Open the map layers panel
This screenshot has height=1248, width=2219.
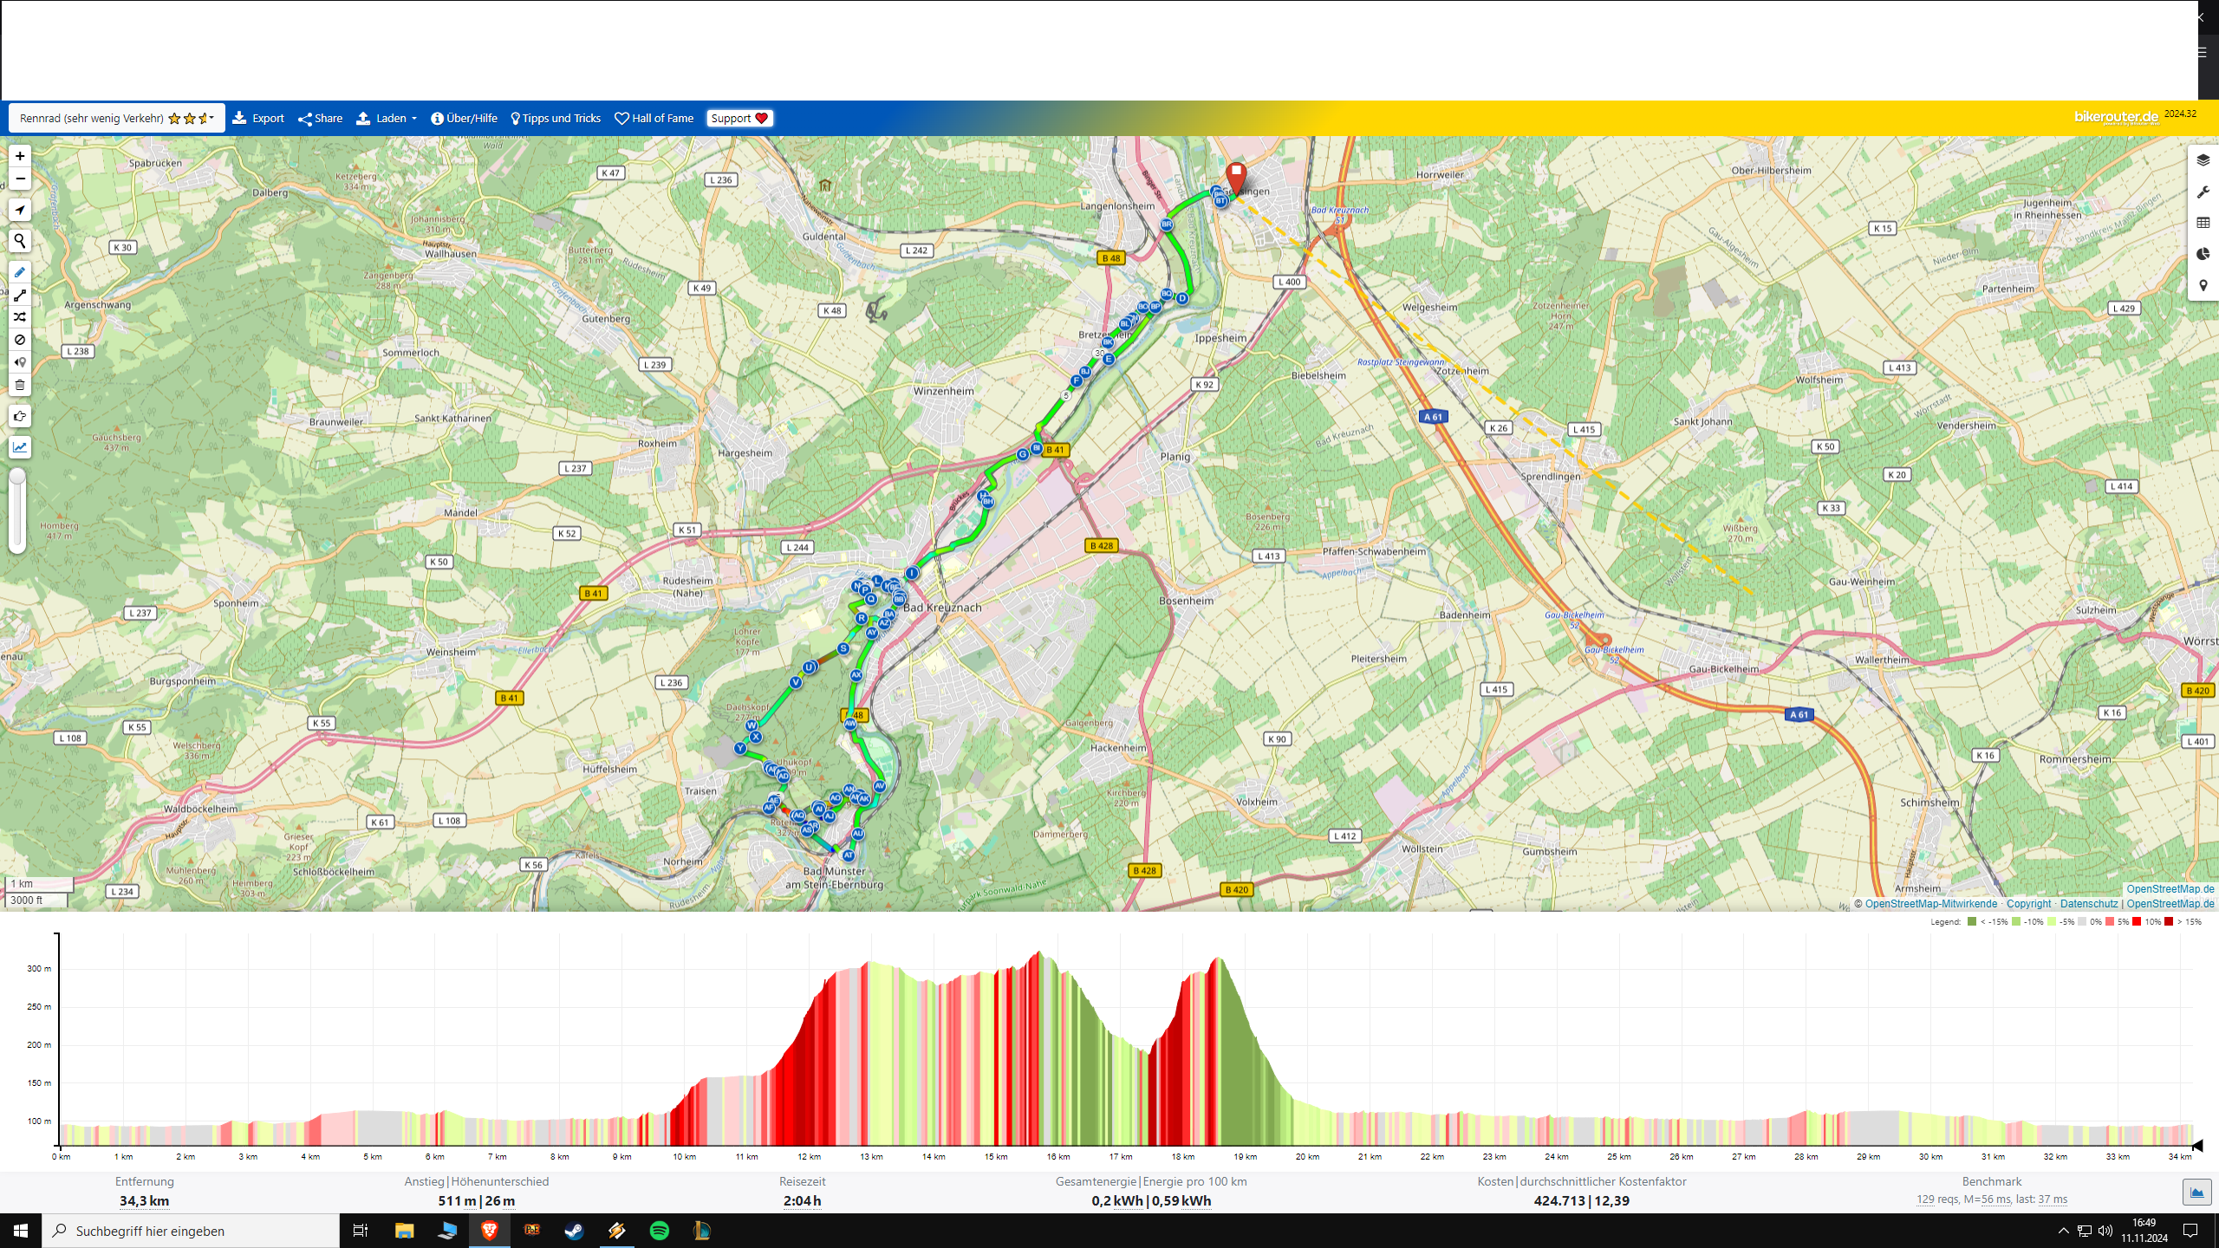click(x=2203, y=160)
